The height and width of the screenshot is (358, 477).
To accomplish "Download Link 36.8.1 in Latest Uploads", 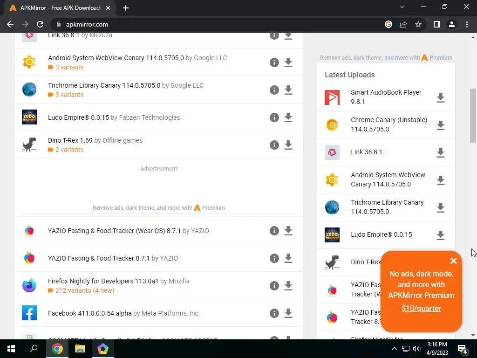I will (441, 152).
